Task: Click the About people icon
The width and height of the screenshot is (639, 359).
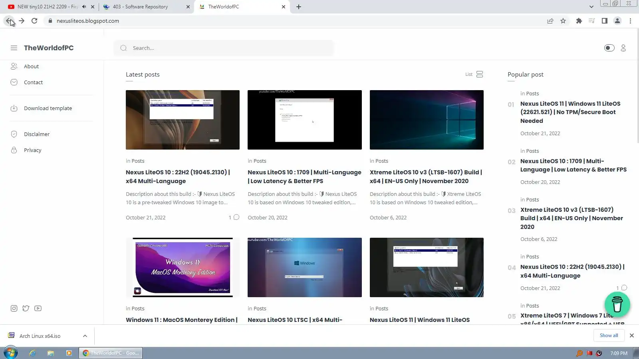Action: [14, 66]
